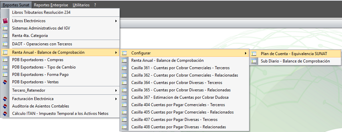
Task: Click the Casilla 404 icon
Action: 124,105
